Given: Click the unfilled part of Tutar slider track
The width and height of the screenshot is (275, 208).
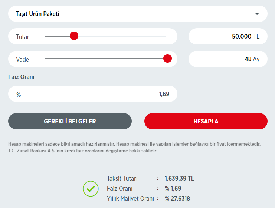Looking at the screenshot, I should [122, 36].
